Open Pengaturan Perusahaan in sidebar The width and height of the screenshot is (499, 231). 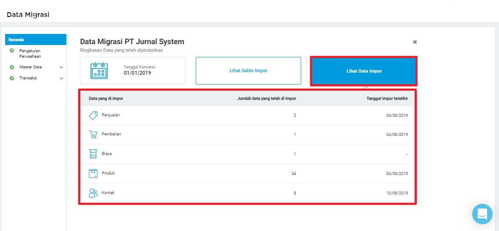[x=30, y=54]
